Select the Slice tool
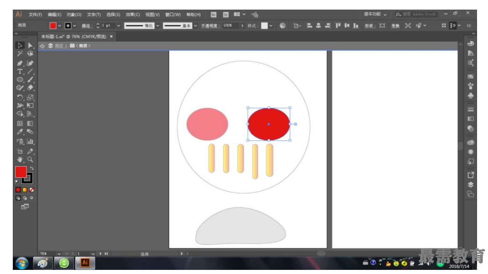488x274 pixels. (x=30, y=151)
